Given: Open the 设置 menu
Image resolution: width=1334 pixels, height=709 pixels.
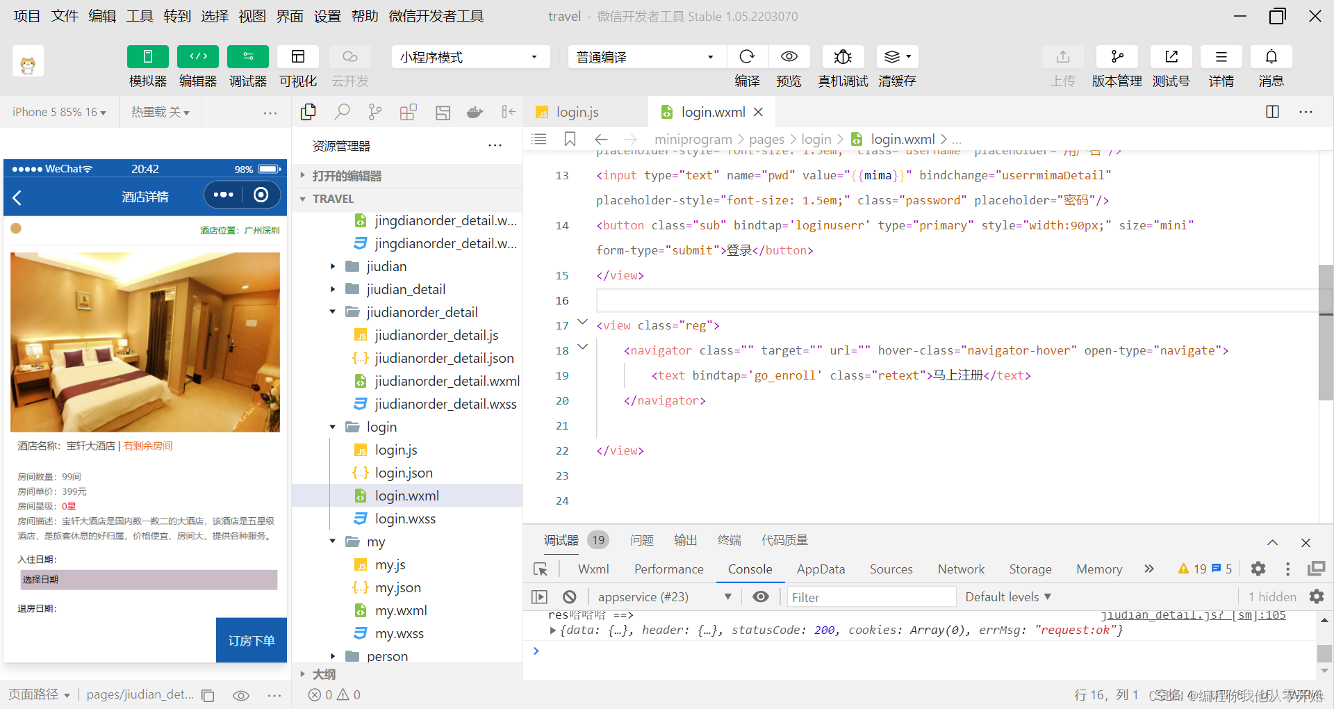Looking at the screenshot, I should tap(327, 16).
